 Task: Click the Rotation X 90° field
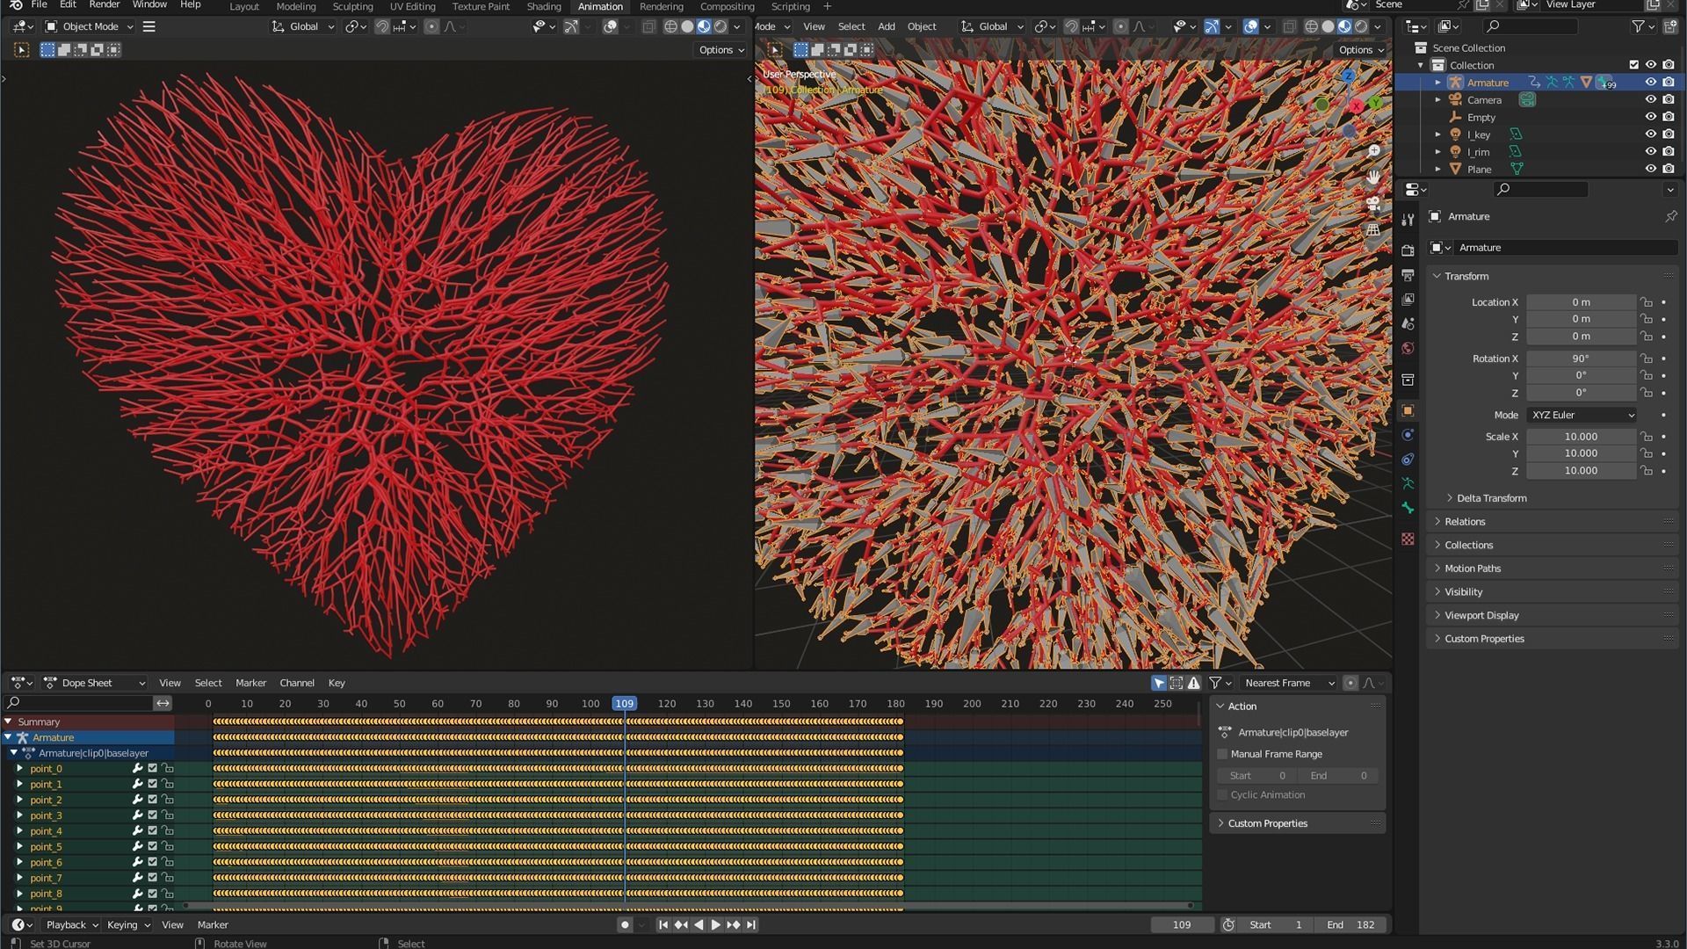(x=1581, y=359)
